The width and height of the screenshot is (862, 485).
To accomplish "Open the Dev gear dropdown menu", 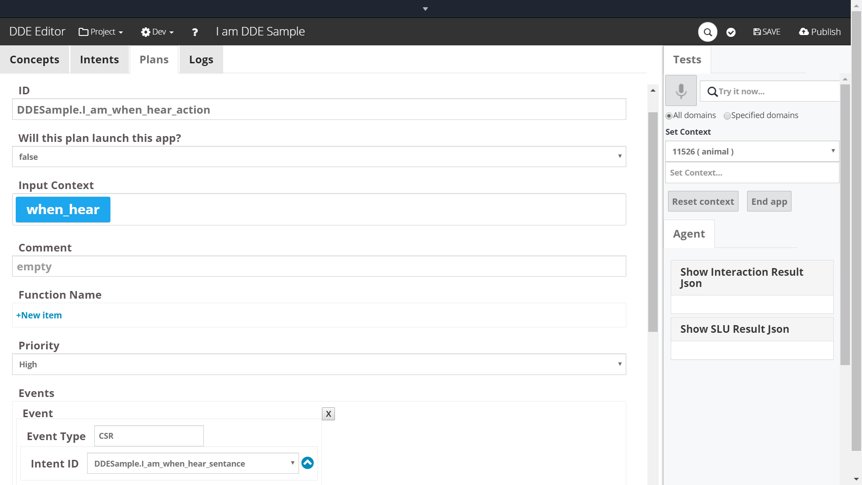I will point(157,32).
